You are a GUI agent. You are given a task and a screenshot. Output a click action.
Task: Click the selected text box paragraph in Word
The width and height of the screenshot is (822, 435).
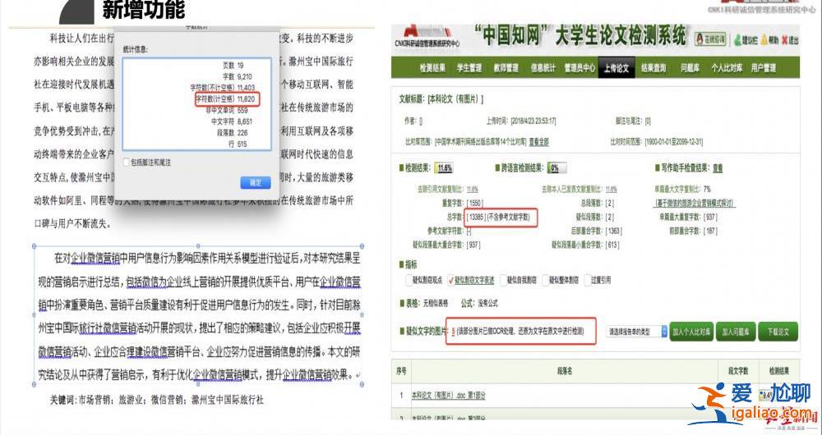199,316
